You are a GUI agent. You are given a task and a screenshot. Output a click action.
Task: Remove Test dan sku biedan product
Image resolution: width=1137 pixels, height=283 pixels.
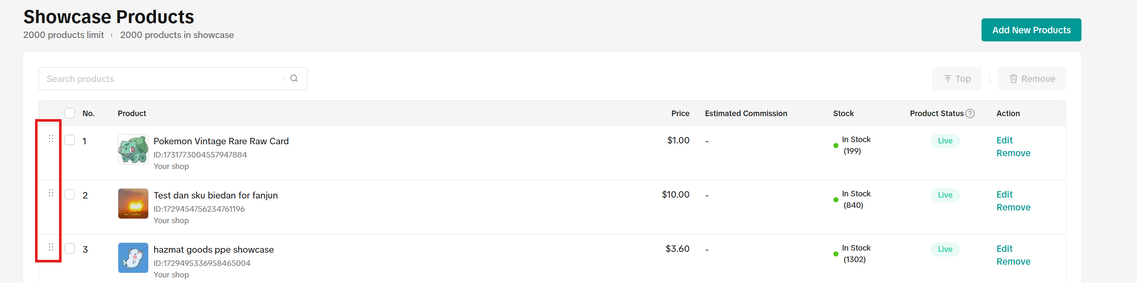(x=1013, y=207)
